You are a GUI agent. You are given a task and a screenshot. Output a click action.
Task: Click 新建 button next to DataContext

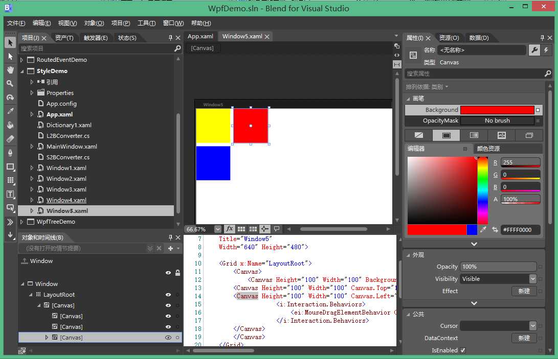pyautogui.click(x=524, y=338)
